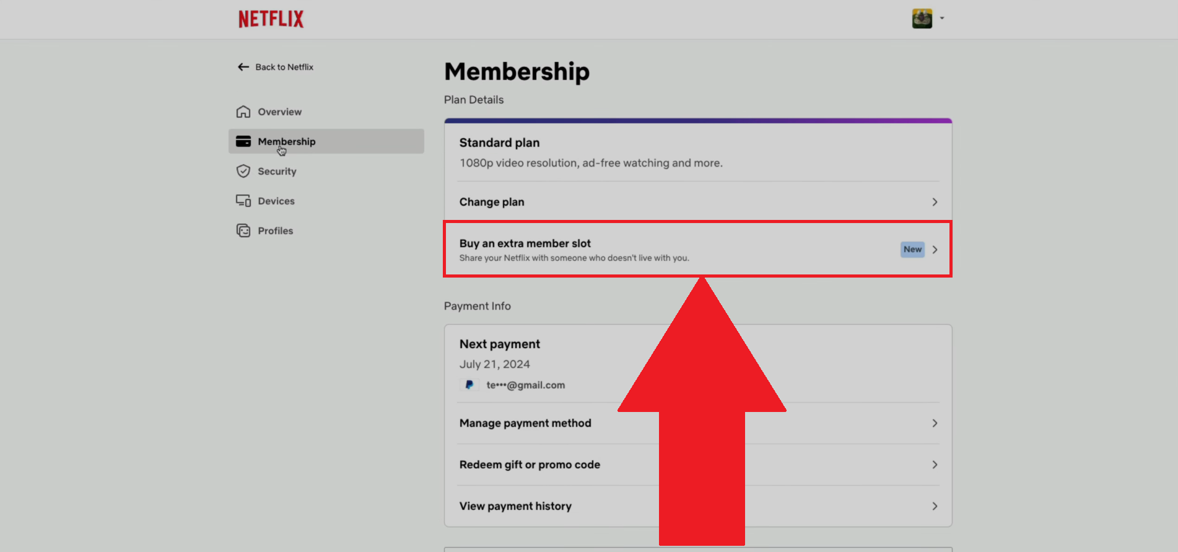
Task: Open the Change plan chevron
Action: 935,203
